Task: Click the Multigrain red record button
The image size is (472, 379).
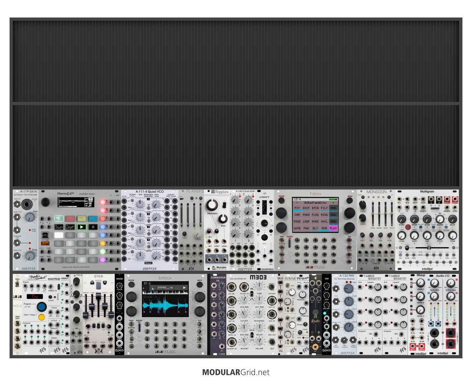Action: coord(408,227)
